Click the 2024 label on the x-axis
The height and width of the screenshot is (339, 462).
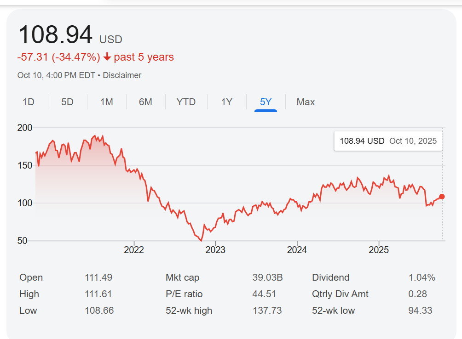[x=297, y=250]
